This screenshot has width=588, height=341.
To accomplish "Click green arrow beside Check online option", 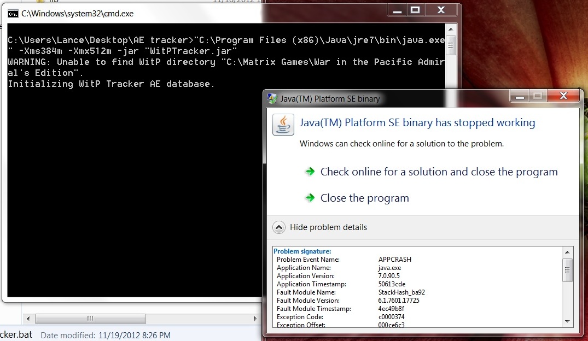I will (310, 172).
